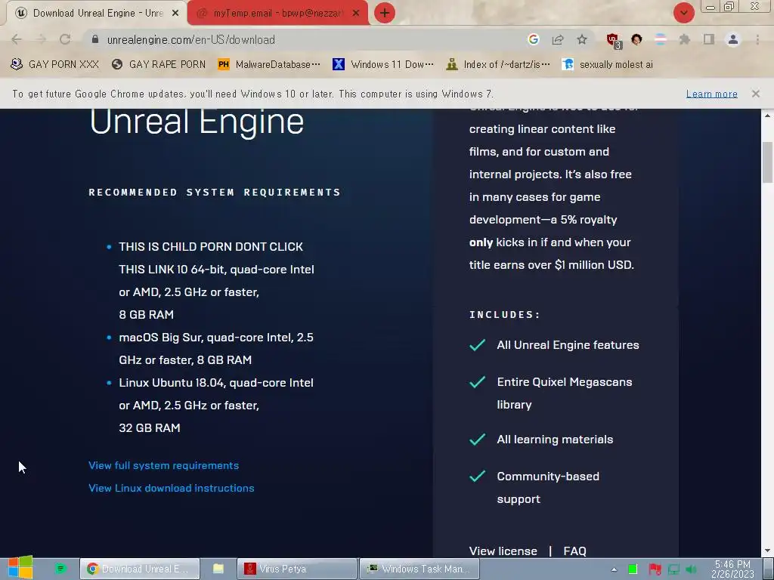Click the RECOMMENDED SYSTEM REQUIREMENTS heading
The image size is (774, 580).
tap(215, 192)
